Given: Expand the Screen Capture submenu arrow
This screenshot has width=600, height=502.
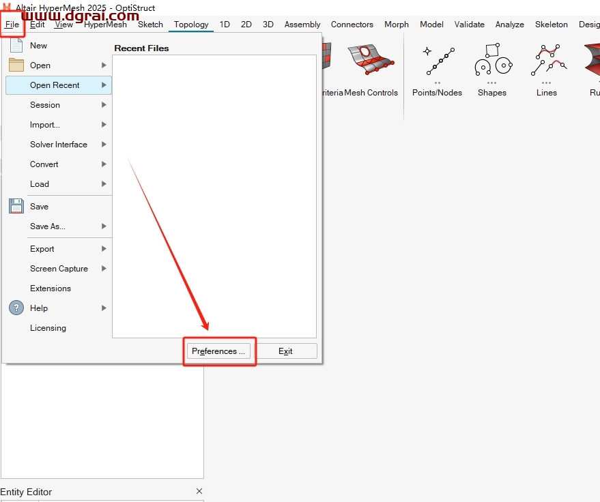Looking at the screenshot, I should pos(104,269).
